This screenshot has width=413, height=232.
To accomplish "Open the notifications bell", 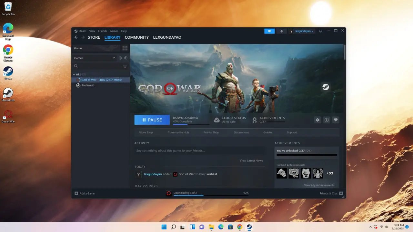I will pos(281,31).
